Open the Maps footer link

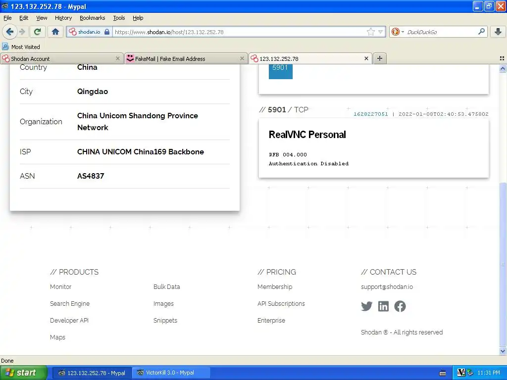[x=57, y=337]
